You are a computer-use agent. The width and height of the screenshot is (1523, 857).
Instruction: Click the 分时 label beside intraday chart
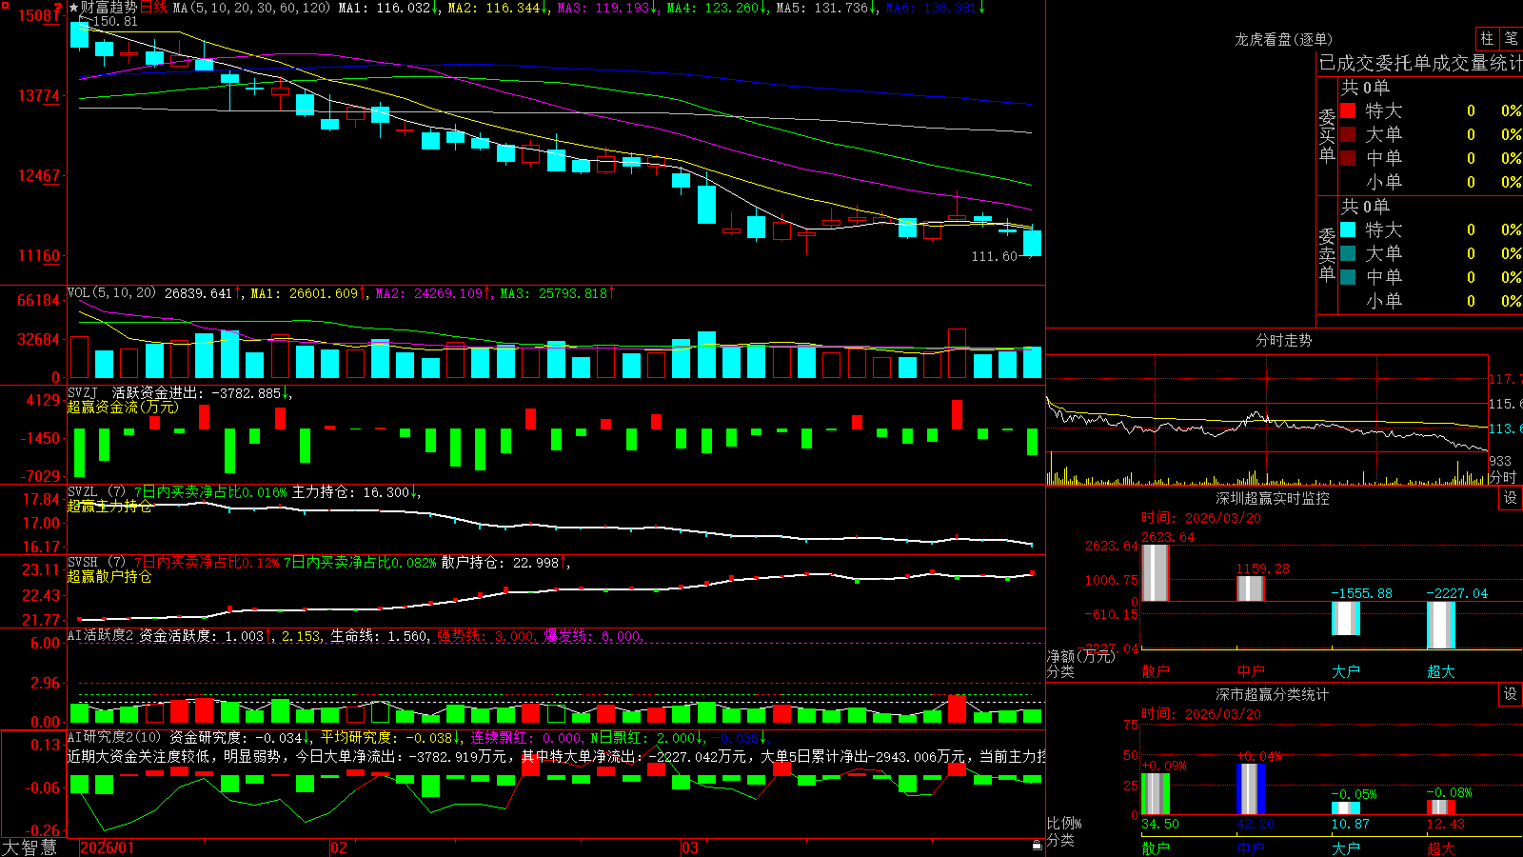coord(1503,477)
